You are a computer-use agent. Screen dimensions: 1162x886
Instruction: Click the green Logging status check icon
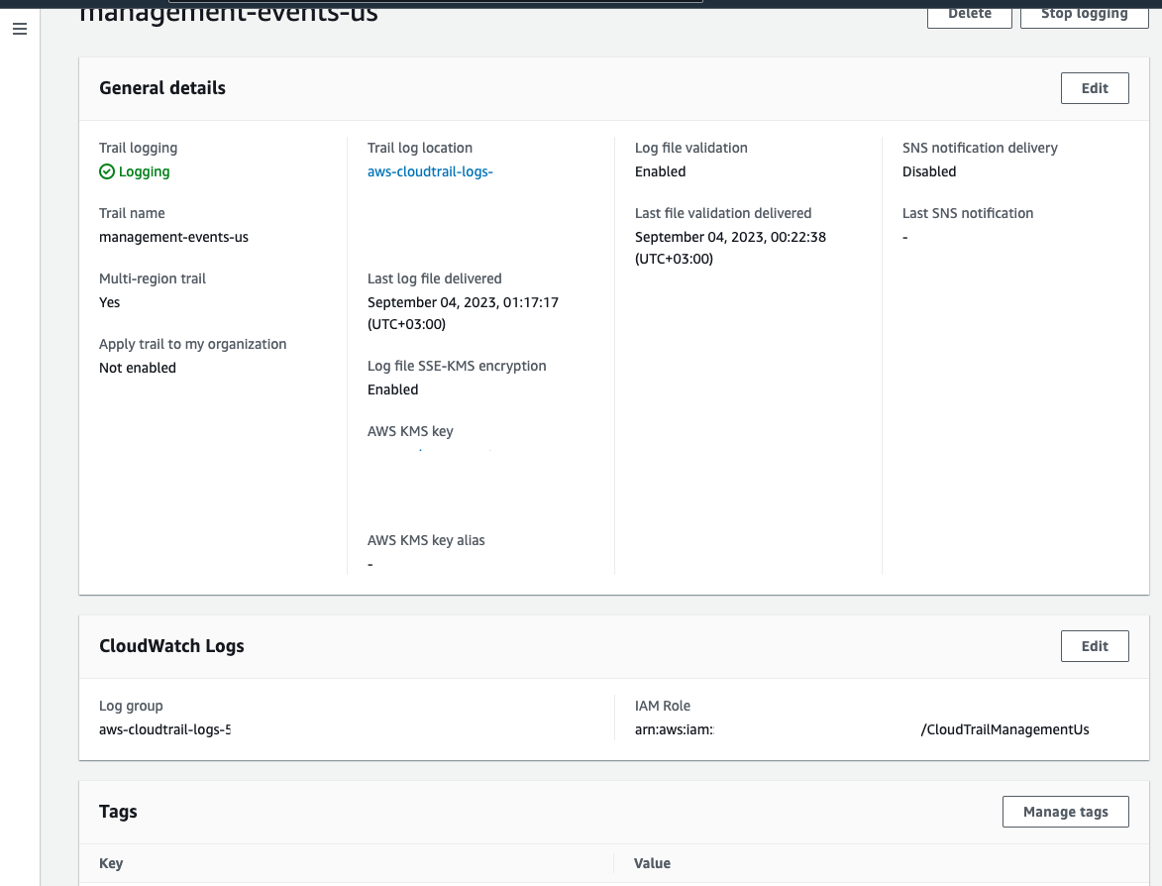point(107,171)
